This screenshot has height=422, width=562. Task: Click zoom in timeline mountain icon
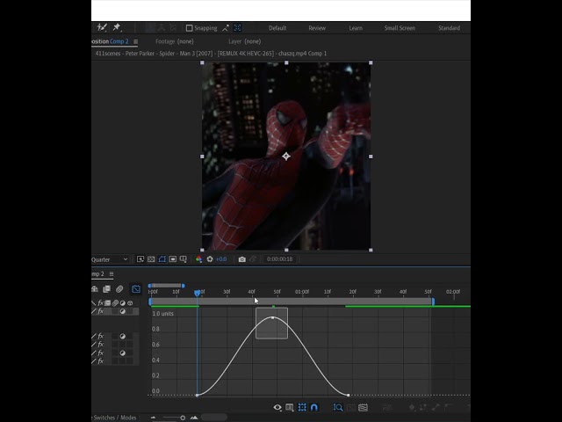click(x=194, y=418)
